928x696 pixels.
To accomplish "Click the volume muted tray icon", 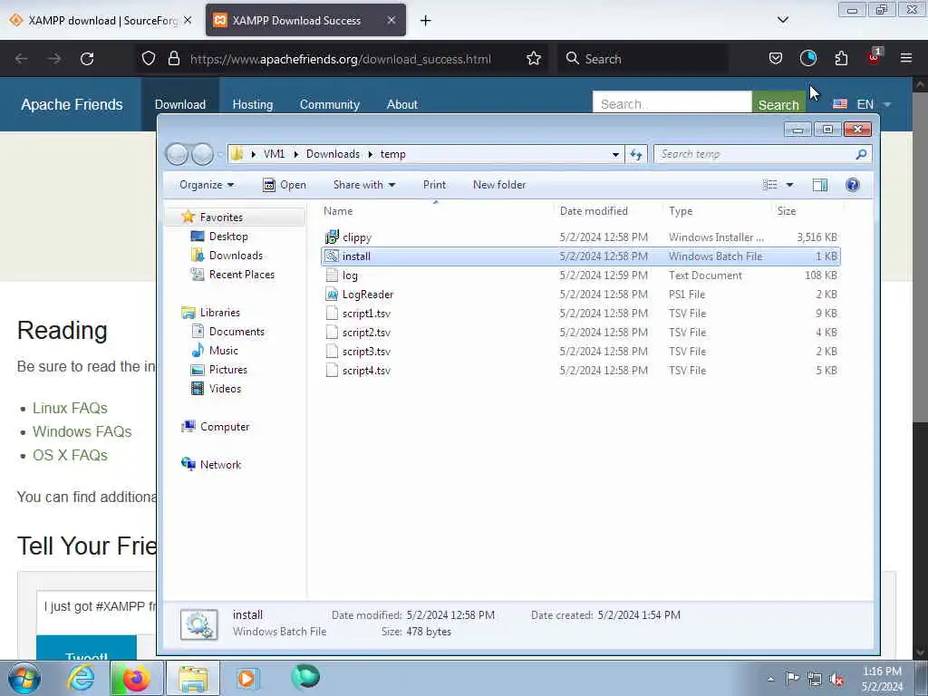I will [836, 679].
